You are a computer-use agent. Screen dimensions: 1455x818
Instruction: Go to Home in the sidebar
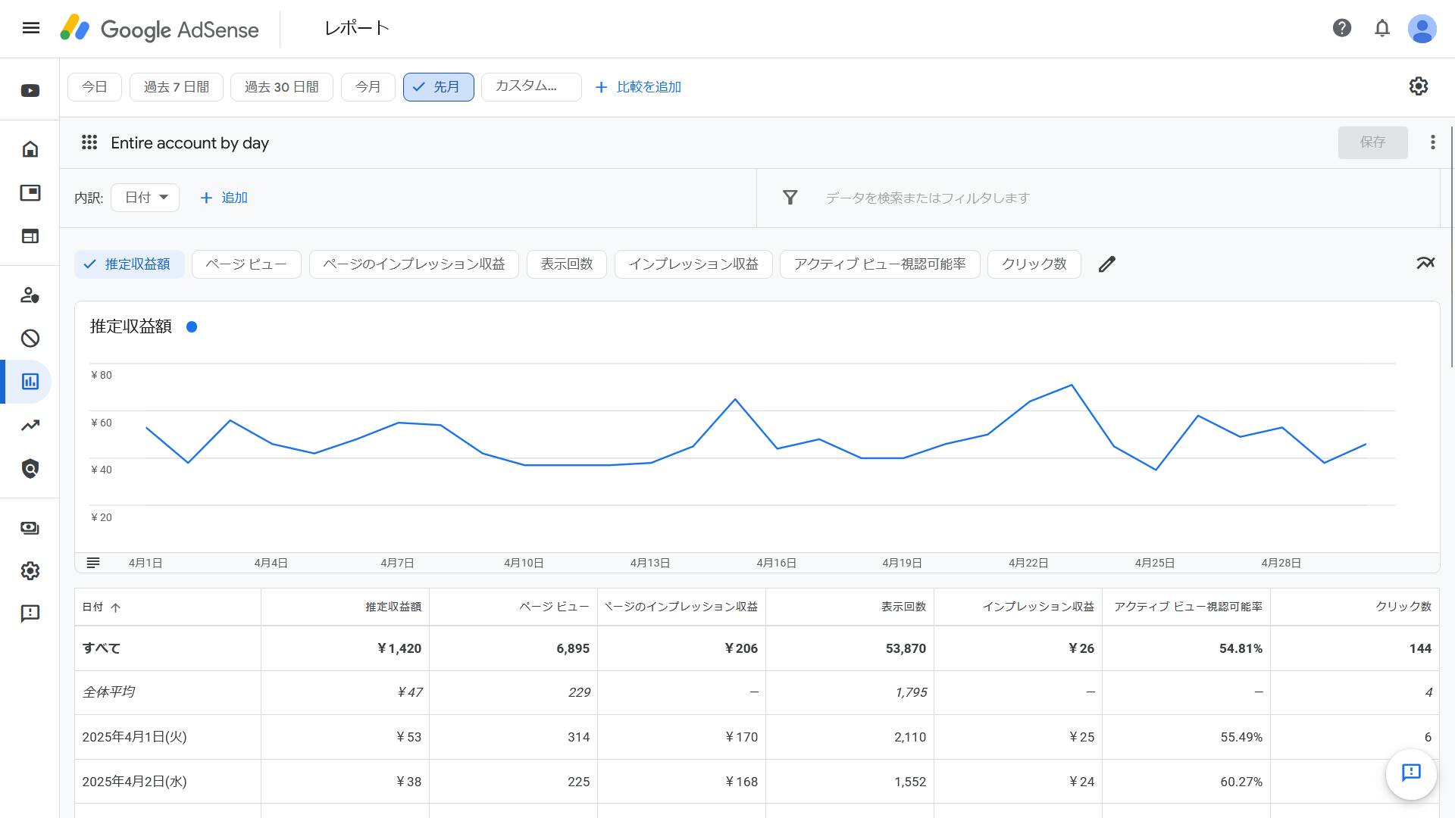point(30,149)
